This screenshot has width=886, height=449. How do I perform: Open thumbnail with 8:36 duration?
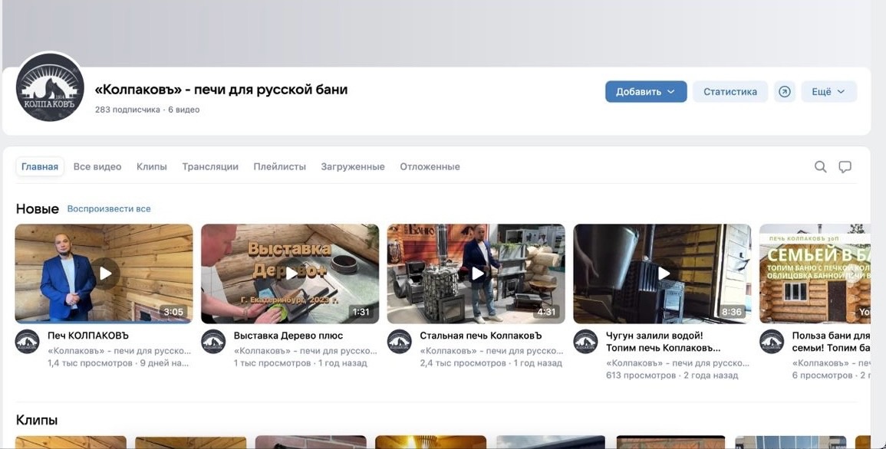point(662,274)
